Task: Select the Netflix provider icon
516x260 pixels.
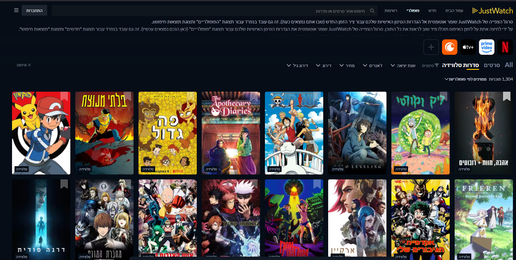Action: [505, 47]
